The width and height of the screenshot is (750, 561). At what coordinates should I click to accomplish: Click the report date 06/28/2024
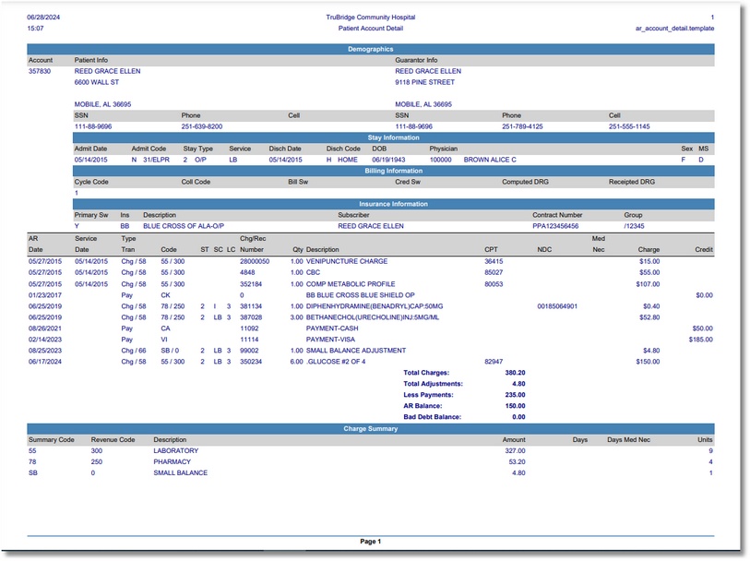tap(43, 18)
